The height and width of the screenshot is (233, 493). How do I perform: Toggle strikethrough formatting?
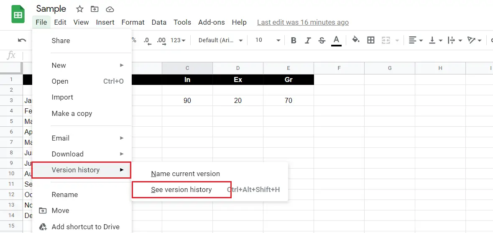click(x=322, y=40)
